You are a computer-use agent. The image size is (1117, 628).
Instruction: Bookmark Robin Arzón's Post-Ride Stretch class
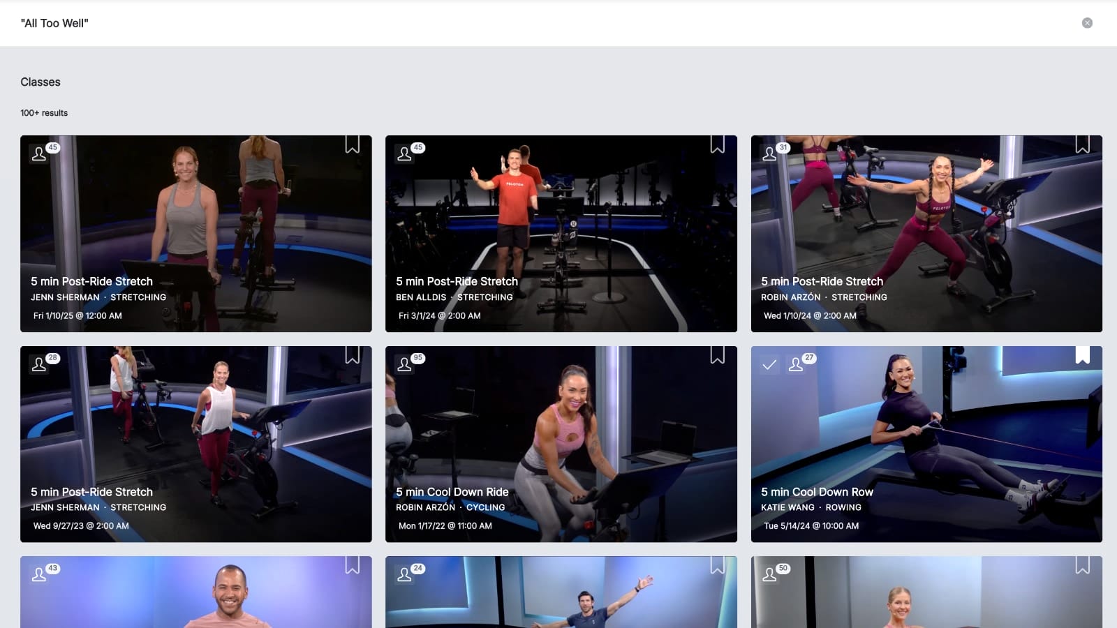click(x=1083, y=144)
